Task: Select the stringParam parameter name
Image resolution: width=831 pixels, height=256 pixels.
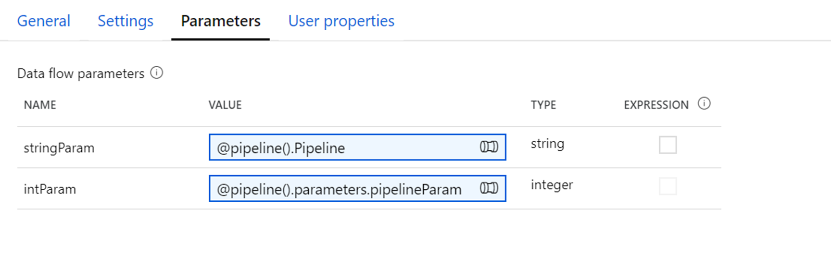Action: tap(59, 148)
